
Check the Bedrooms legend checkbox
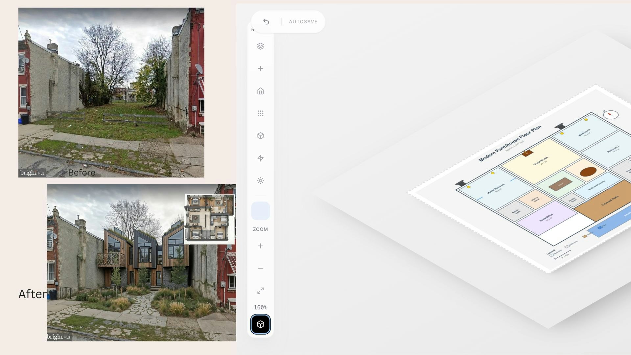point(552,255)
